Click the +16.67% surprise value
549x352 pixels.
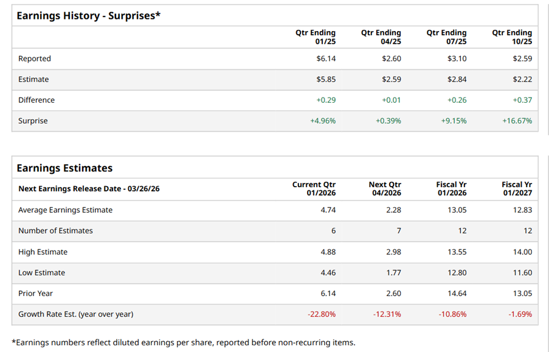(517, 121)
